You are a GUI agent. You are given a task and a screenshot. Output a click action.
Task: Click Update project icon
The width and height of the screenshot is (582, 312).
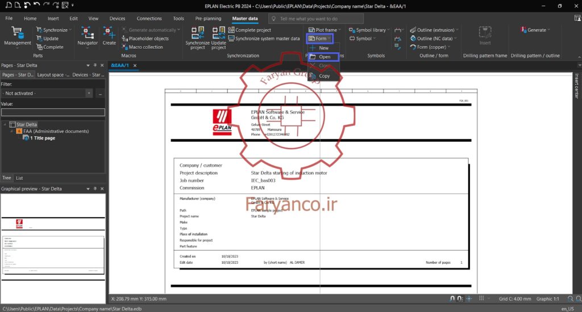[219, 38]
